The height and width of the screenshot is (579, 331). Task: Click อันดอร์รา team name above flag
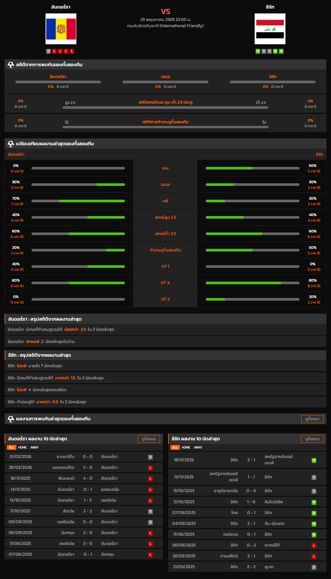(x=61, y=7)
